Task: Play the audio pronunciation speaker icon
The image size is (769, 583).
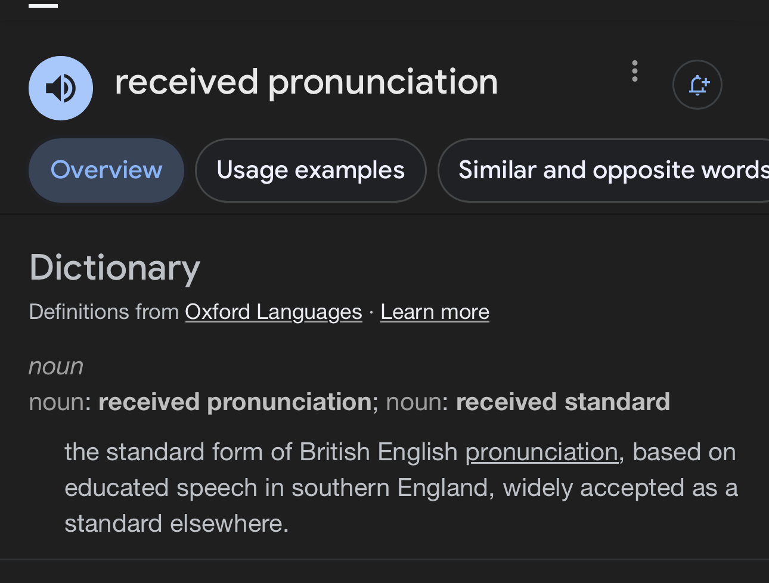Action: tap(61, 88)
